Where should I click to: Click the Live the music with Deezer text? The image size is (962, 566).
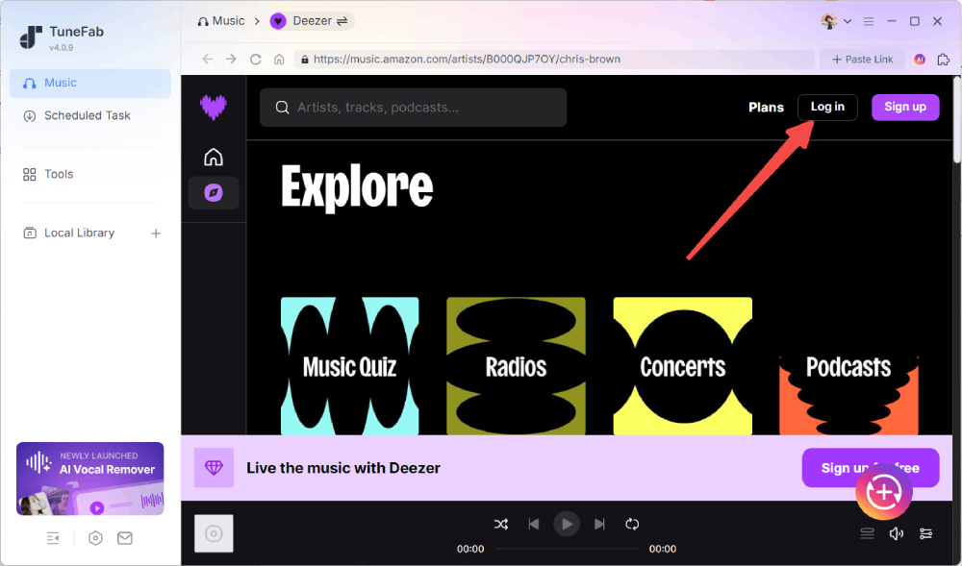(x=343, y=469)
